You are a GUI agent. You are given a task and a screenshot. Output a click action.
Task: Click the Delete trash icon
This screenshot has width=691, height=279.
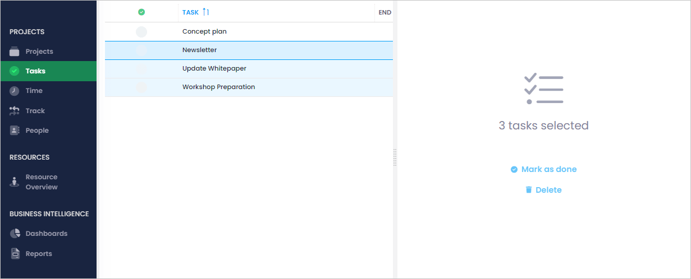coord(528,190)
